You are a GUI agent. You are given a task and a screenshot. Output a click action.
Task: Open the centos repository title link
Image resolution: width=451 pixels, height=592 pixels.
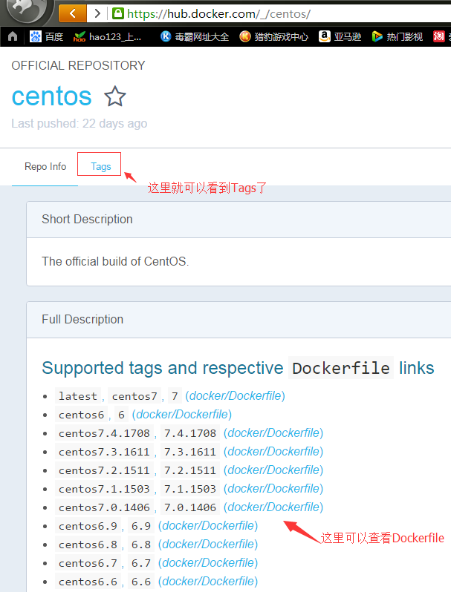point(52,96)
